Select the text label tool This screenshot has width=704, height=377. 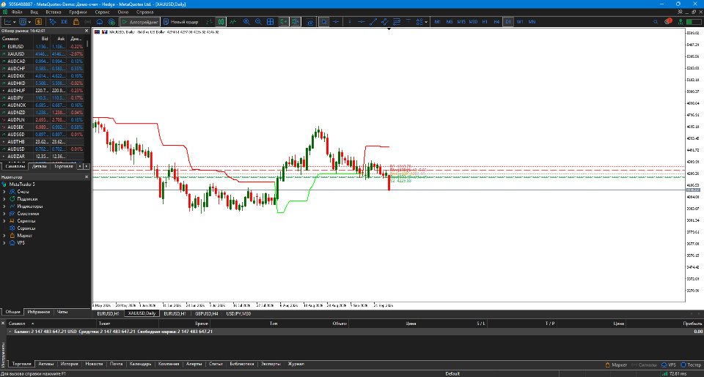tap(408, 21)
